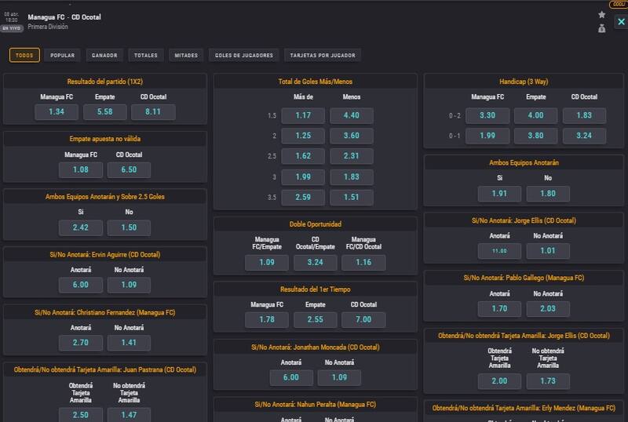The height and width of the screenshot is (422, 628).
Task: Click the EN VIVO live badge
Action: (11, 27)
